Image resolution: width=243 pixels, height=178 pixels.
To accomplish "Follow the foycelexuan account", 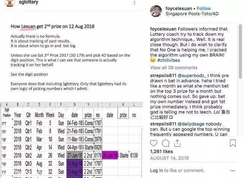I will (x=204, y=8).
